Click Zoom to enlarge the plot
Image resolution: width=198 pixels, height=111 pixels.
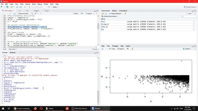112,49
